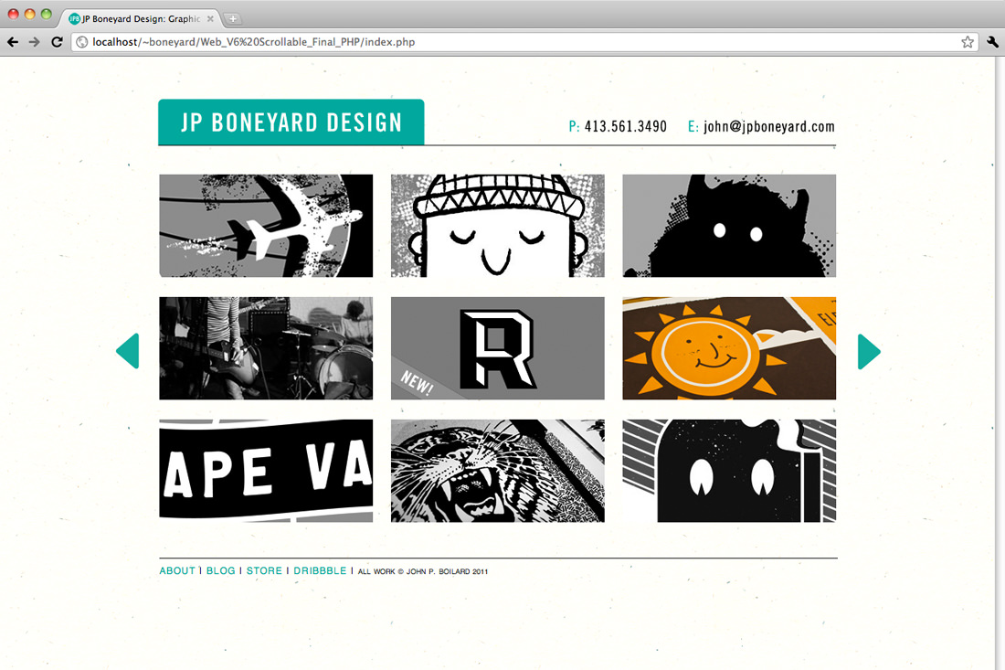Bookmark this page with the star icon

(x=968, y=42)
